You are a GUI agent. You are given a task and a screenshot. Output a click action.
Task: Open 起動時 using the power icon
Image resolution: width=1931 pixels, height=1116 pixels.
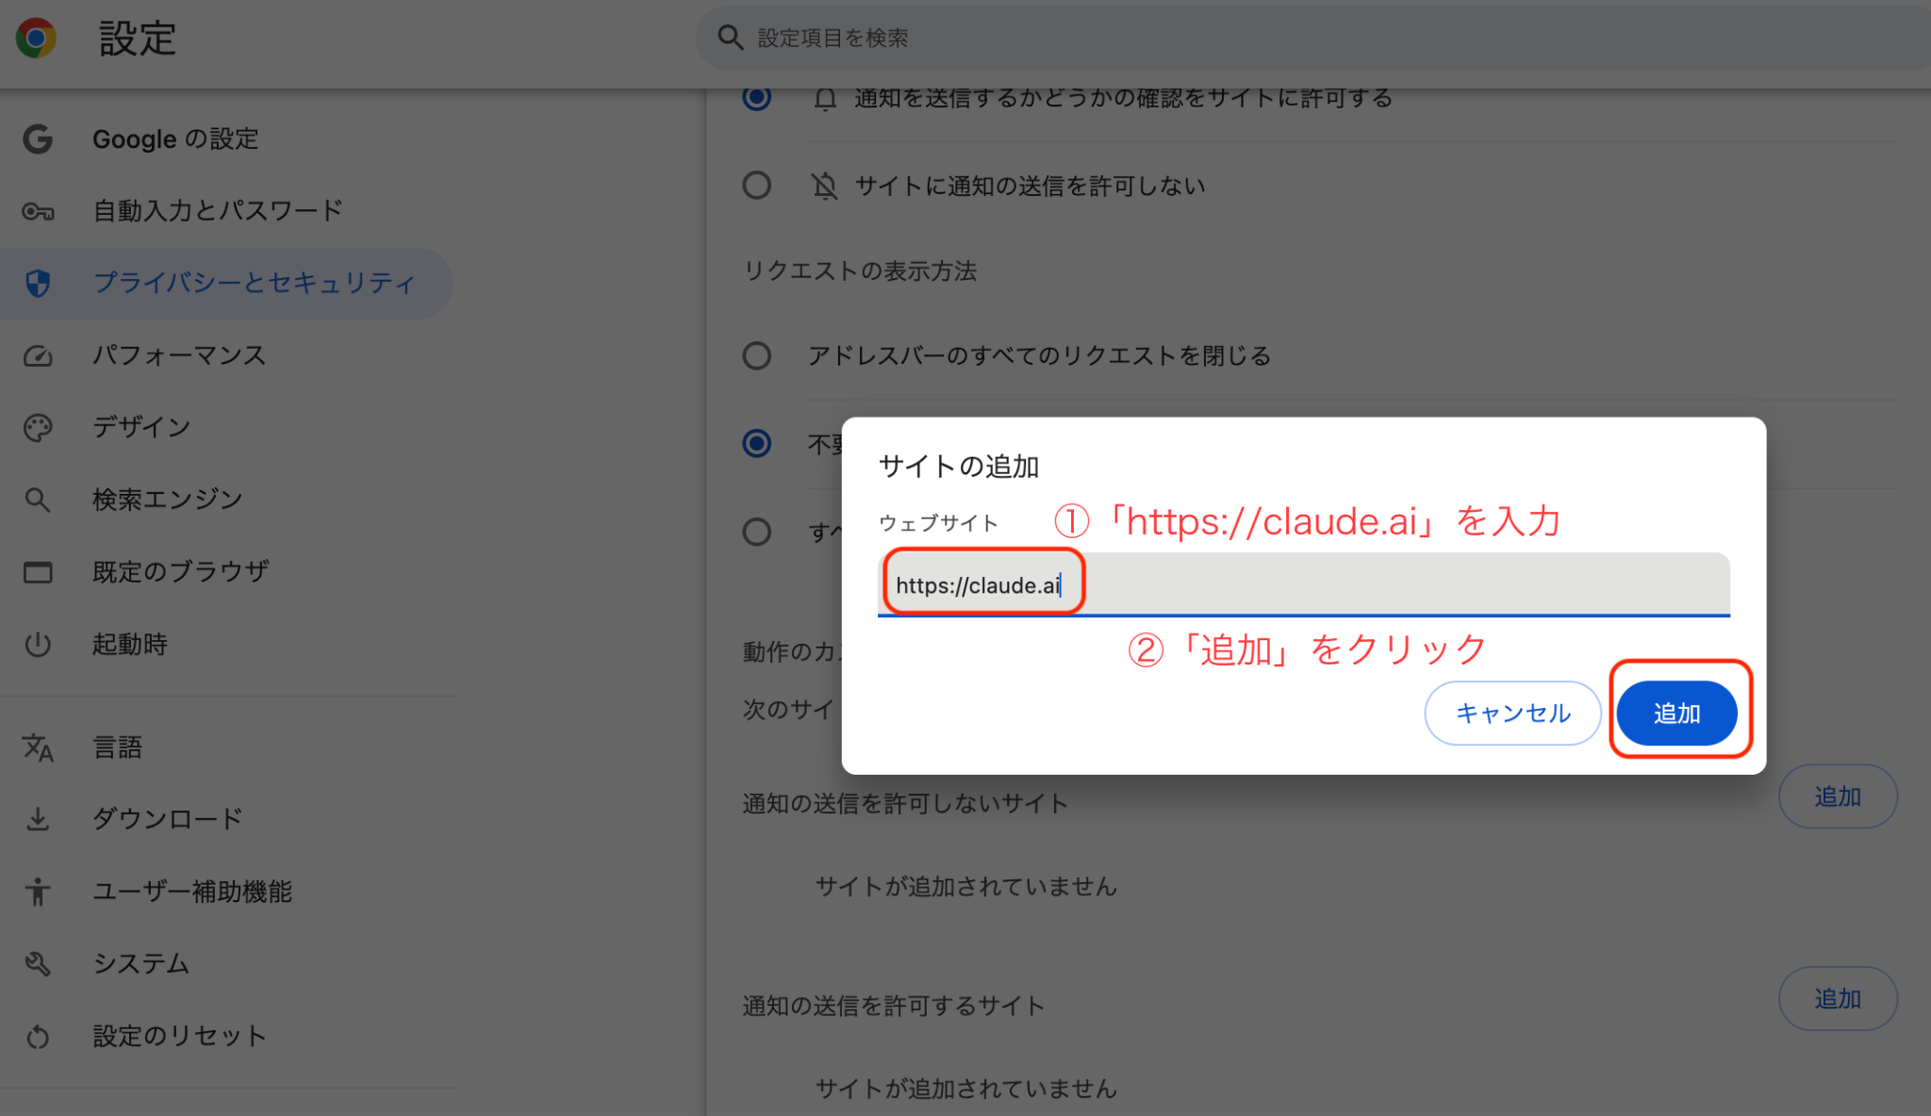38,645
